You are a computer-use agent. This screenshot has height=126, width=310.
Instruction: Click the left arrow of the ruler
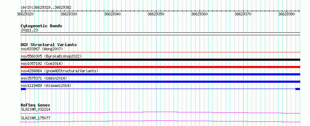click(22, 11)
